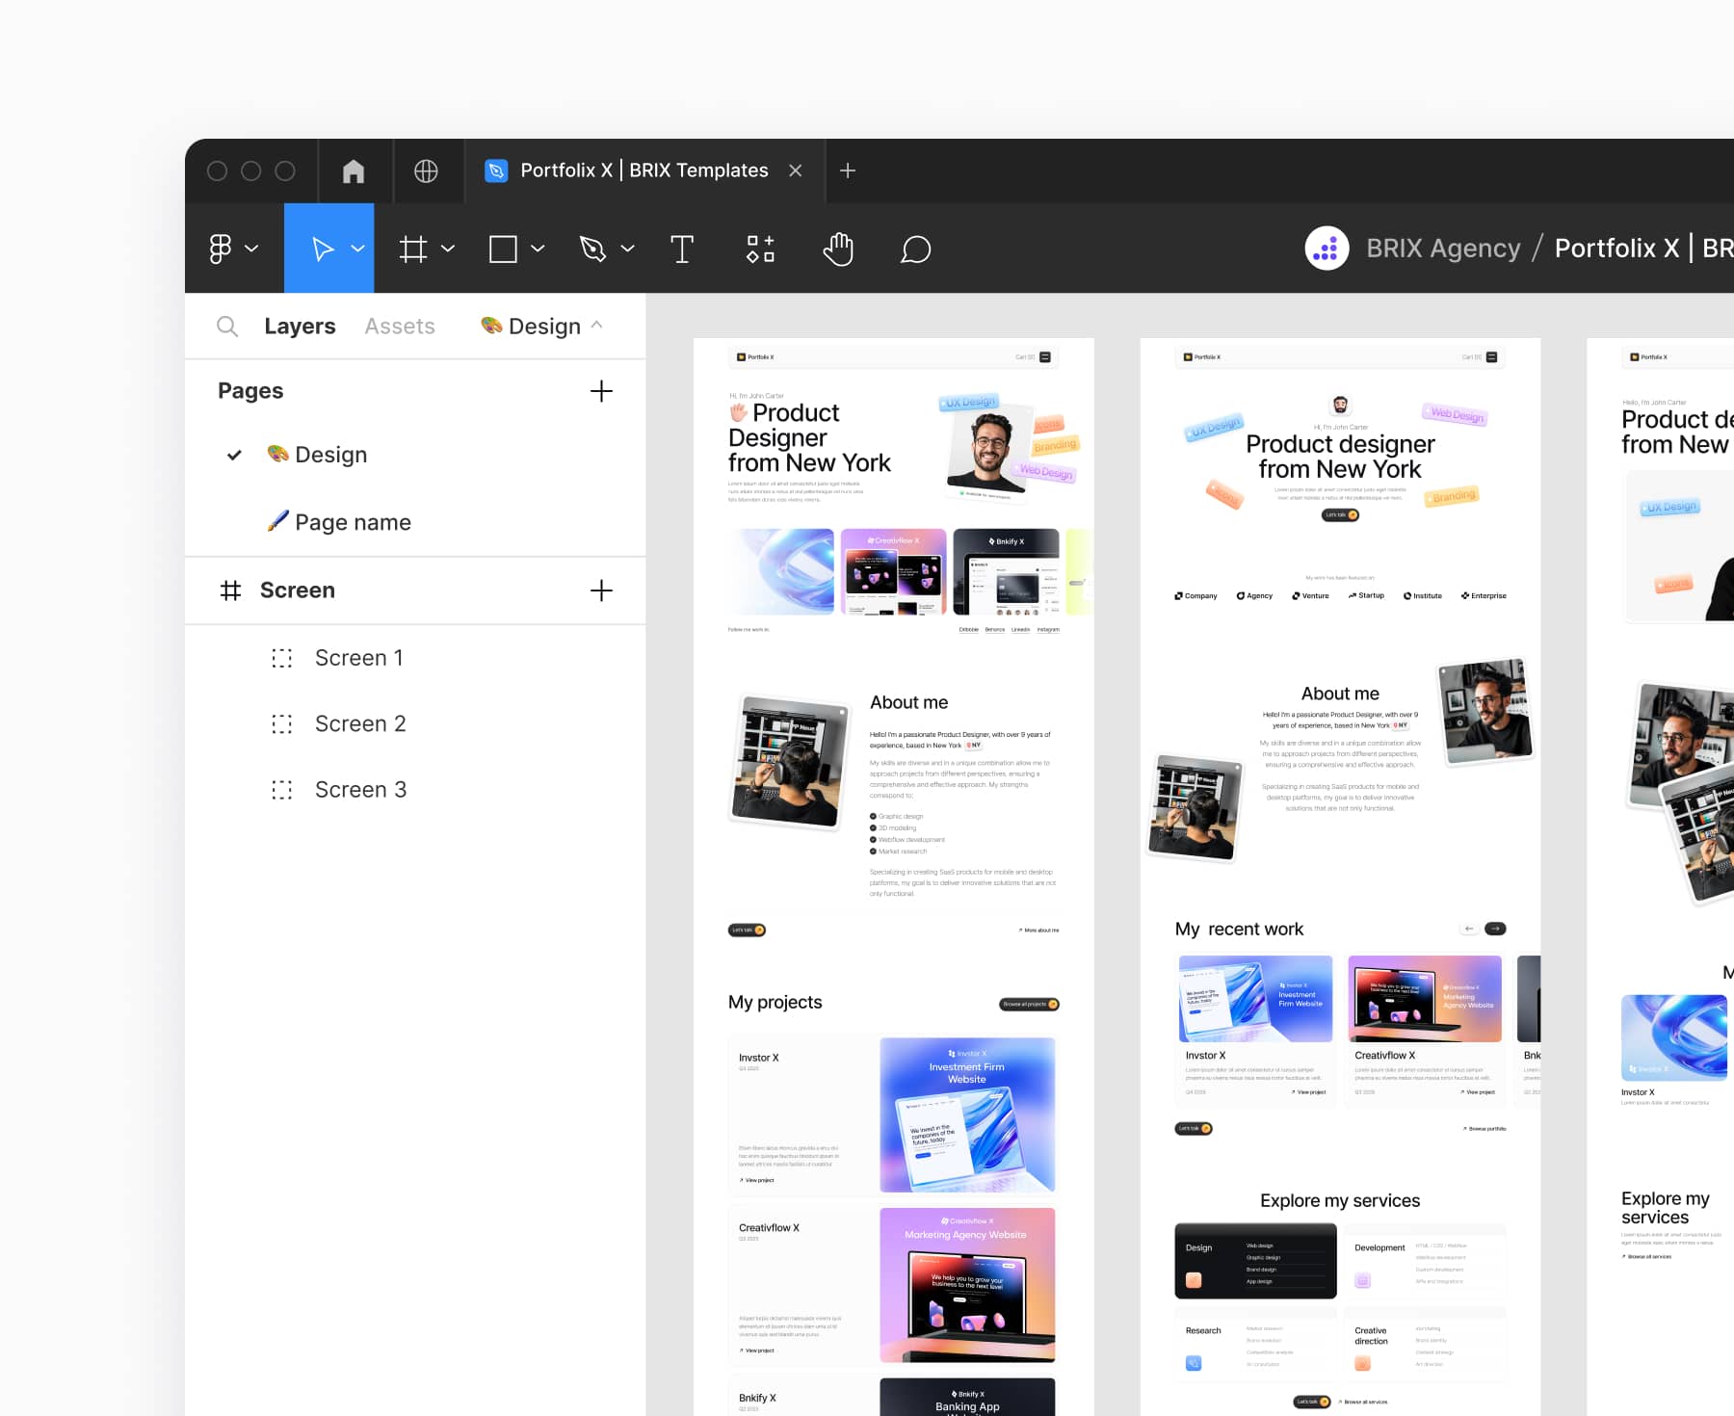
Task: Click the Screen section heading
Action: 298,590
